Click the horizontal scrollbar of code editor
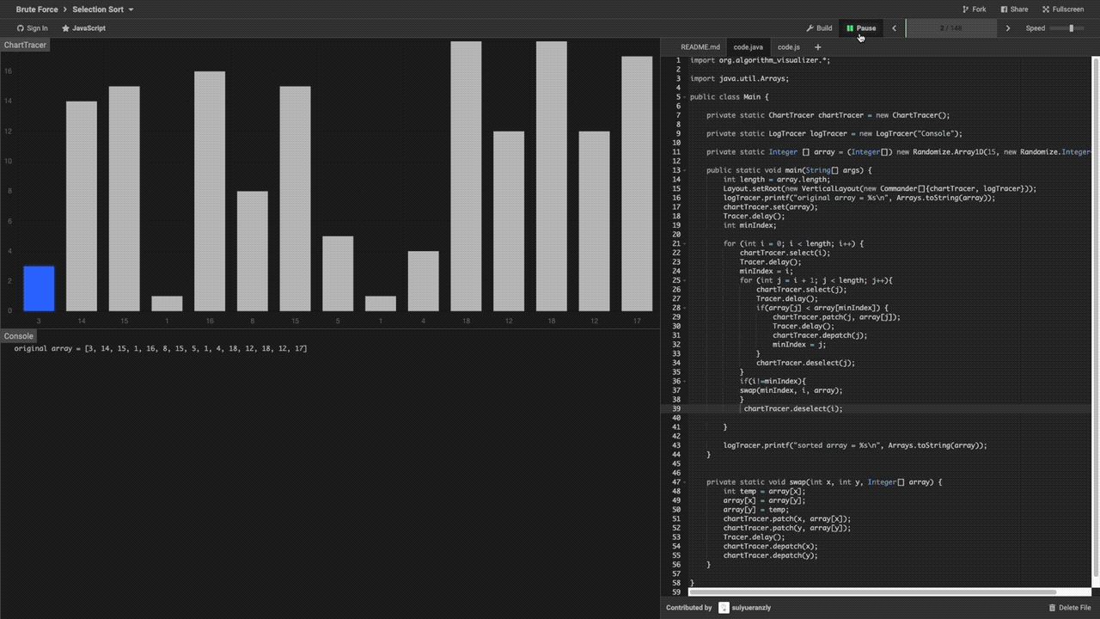This screenshot has width=1100, height=619. pyautogui.click(x=872, y=591)
